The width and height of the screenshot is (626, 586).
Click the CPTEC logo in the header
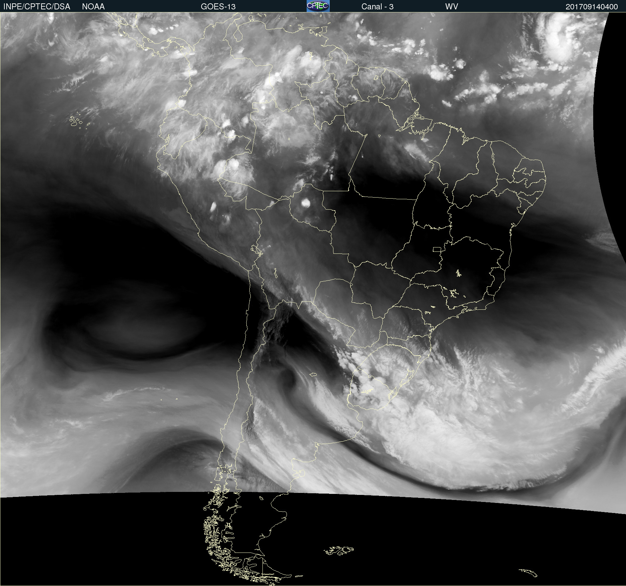pos(318,6)
